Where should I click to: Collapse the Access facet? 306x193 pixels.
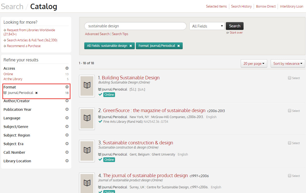pos(67,68)
